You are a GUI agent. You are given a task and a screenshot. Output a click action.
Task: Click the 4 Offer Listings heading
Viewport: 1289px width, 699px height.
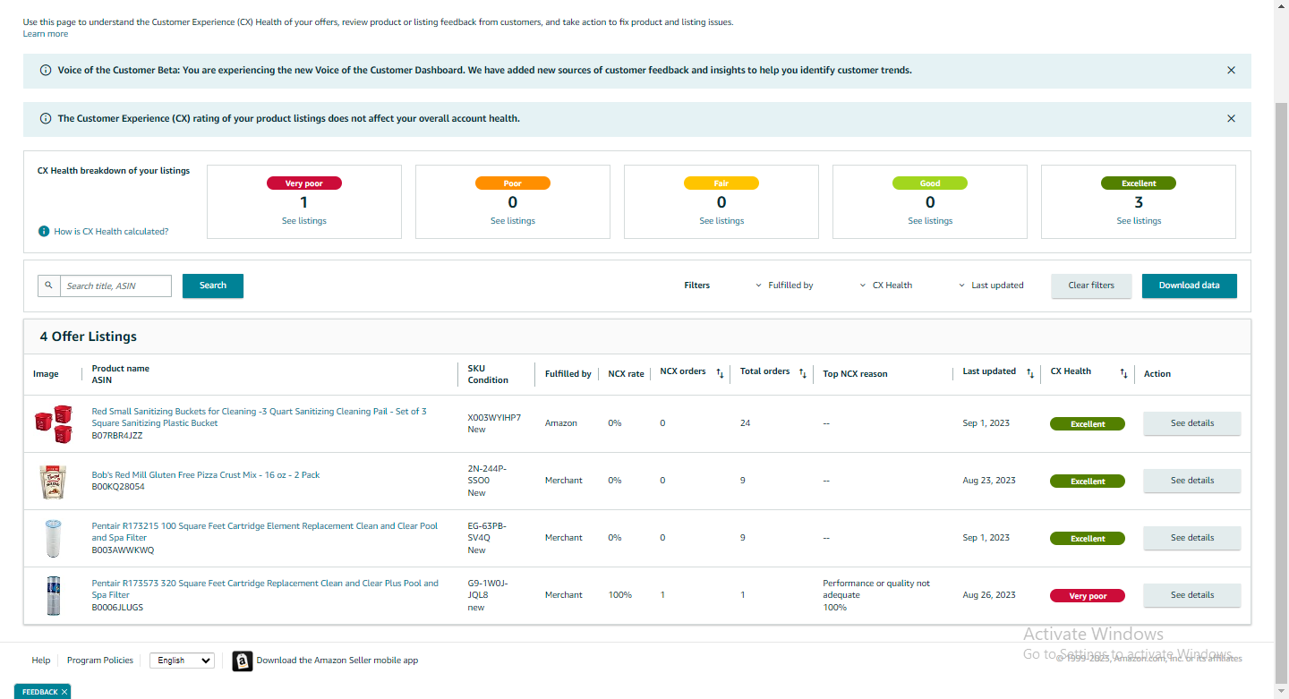pyautogui.click(x=89, y=337)
